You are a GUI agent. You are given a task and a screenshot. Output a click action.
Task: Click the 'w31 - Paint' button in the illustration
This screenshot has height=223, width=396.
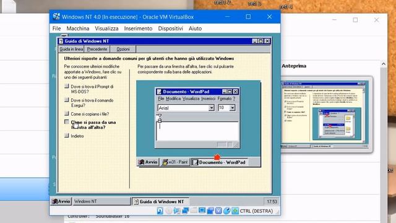click(175, 162)
